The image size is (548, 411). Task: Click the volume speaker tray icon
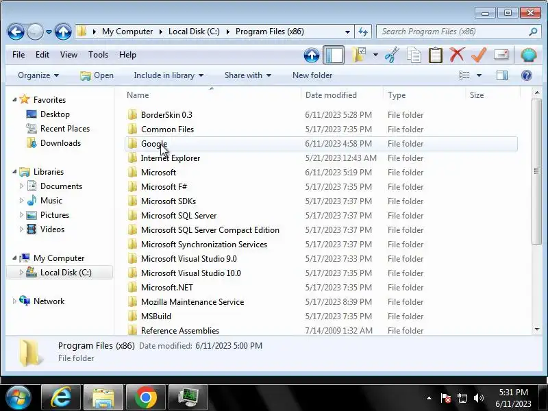tap(478, 398)
